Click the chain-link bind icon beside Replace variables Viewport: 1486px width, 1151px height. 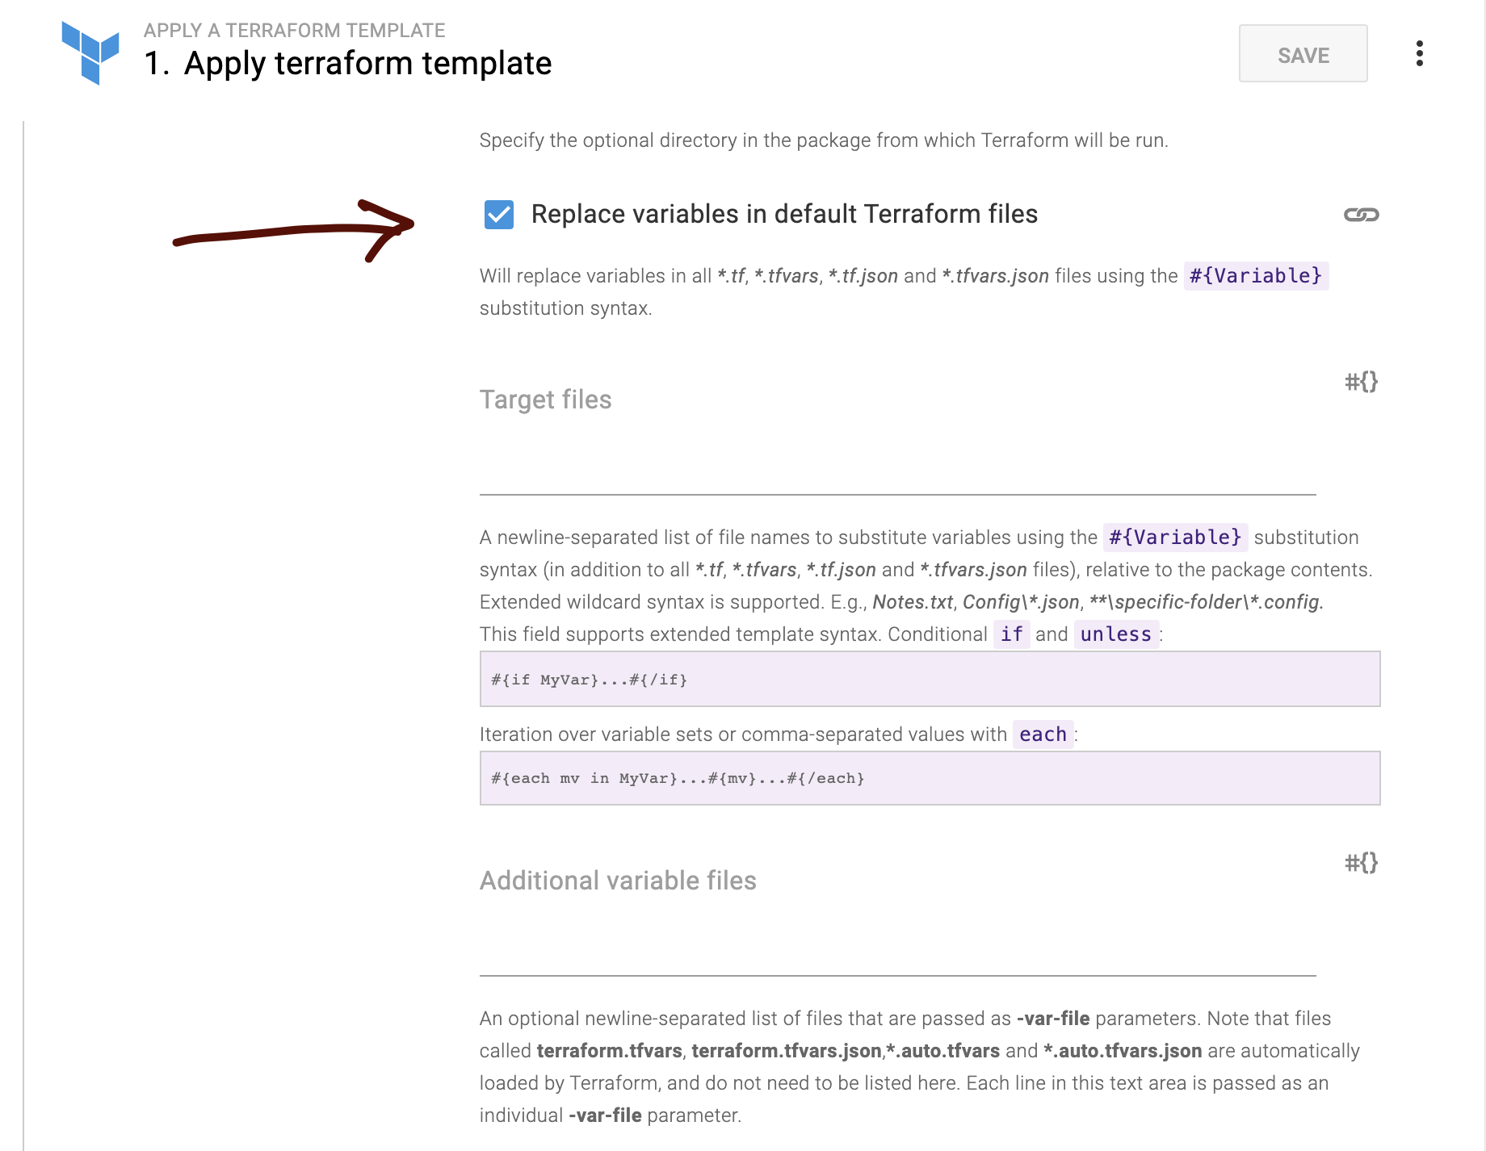[x=1361, y=215]
